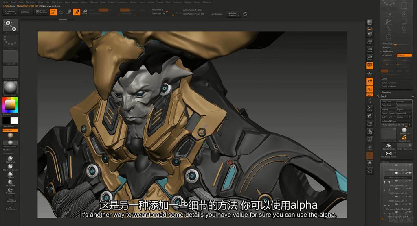Image resolution: width=417 pixels, height=226 pixels.
Task: Click the PolyMesh3D star icon
Action: click(388, 146)
